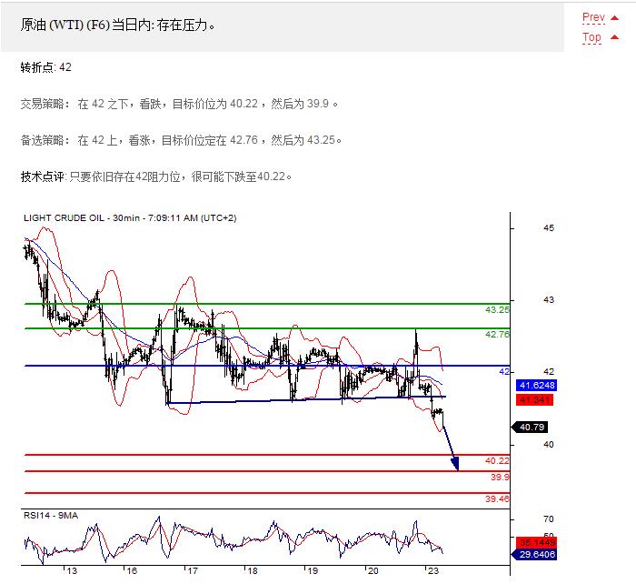Jump to page via Top link

pos(591,37)
